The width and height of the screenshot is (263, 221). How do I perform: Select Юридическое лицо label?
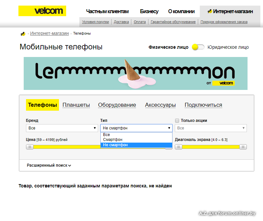[228, 47]
